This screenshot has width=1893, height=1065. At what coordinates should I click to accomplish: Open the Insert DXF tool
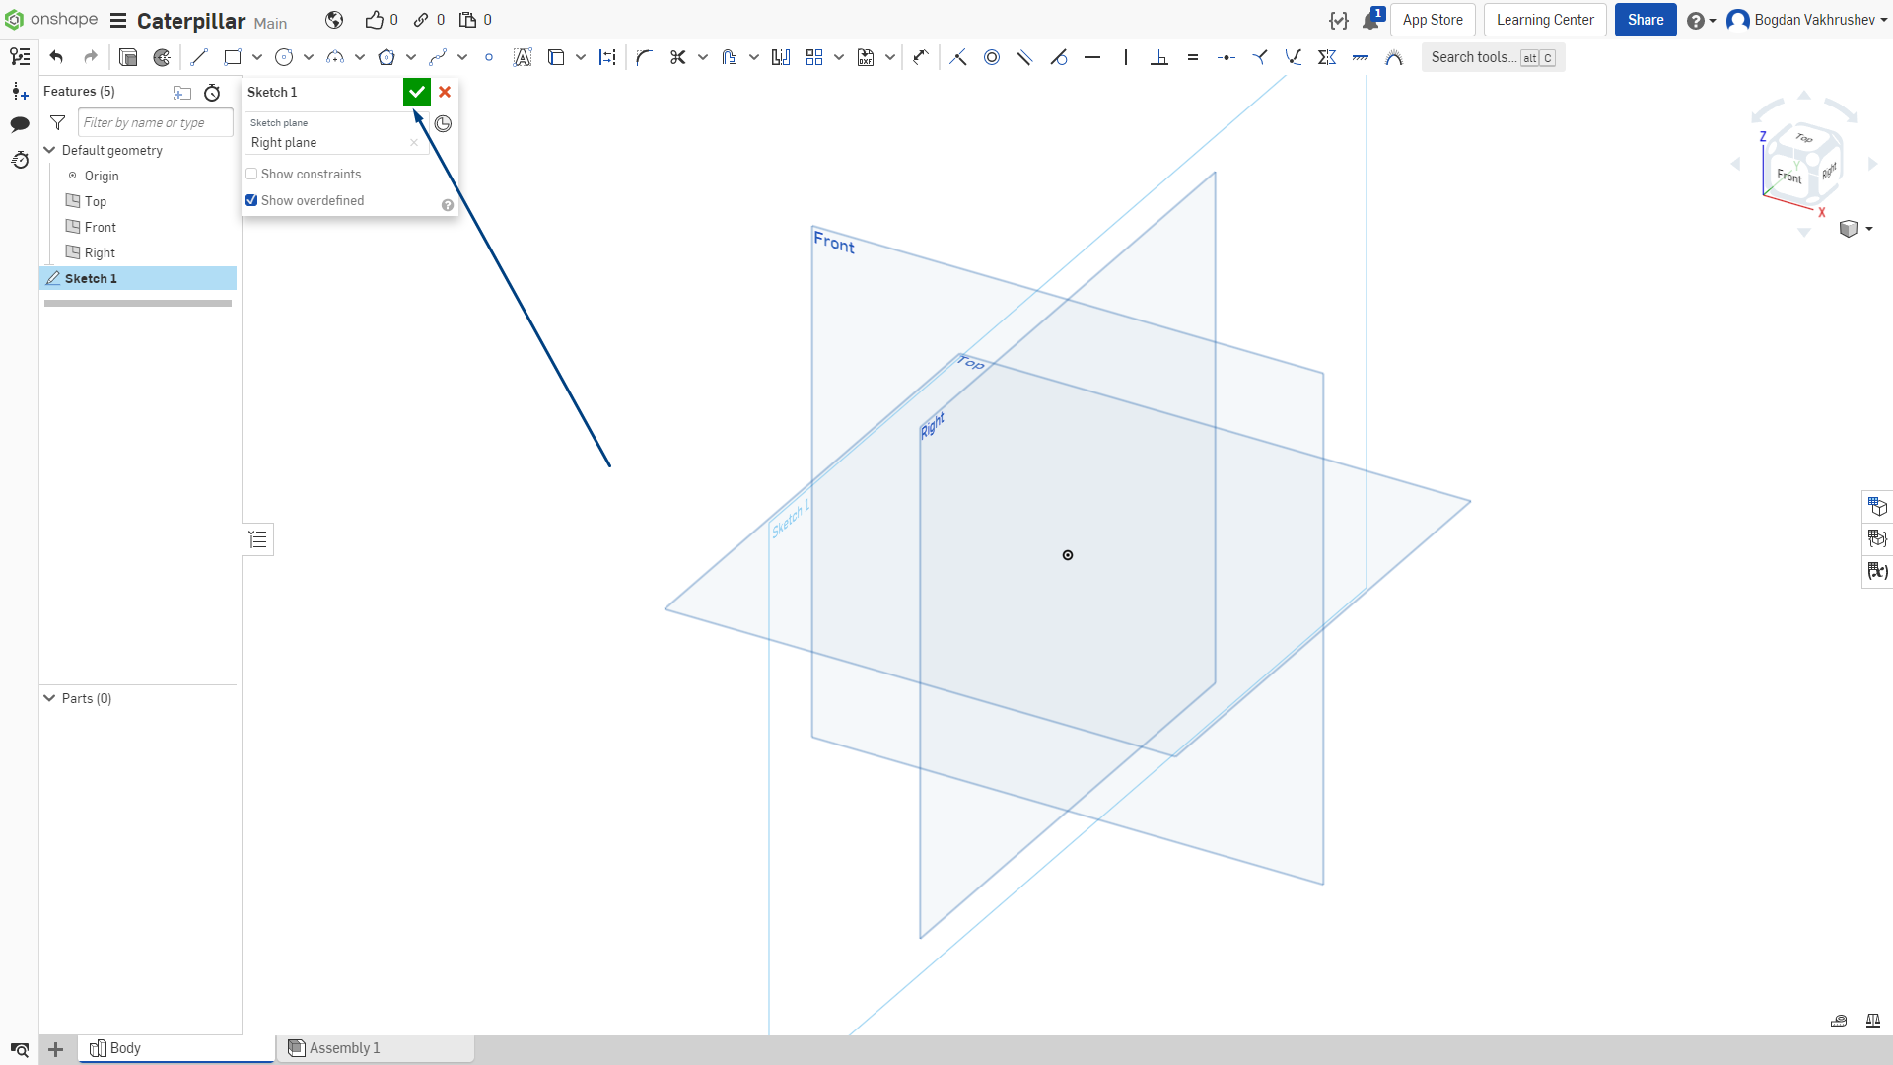click(866, 57)
